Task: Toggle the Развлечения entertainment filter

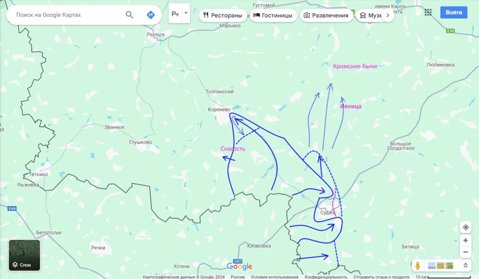Action: pos(327,15)
